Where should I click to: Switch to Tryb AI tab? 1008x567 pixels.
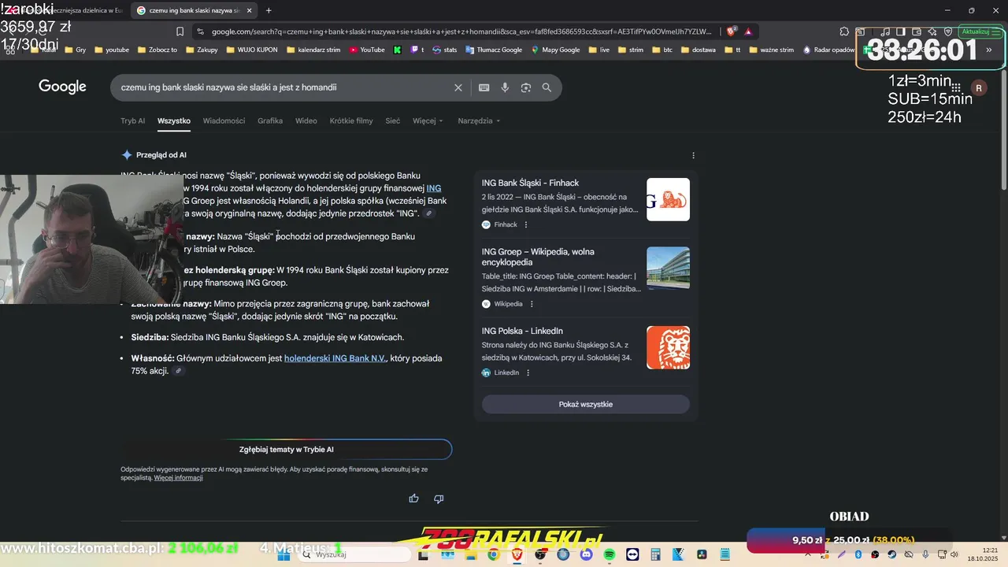click(132, 120)
